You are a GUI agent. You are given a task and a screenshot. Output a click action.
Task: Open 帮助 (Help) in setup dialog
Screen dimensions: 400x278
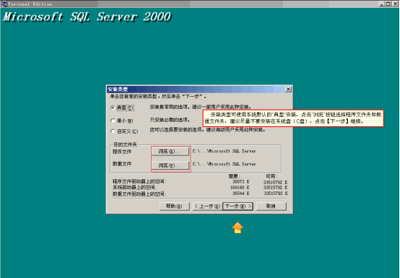(x=175, y=206)
